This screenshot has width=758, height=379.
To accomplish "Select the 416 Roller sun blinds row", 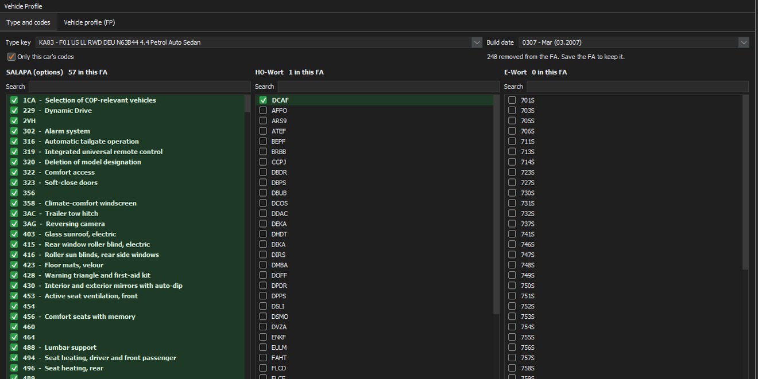I will pyautogui.click(x=126, y=255).
